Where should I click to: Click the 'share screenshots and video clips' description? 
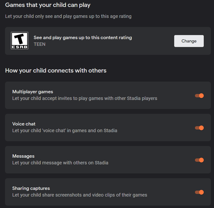tap(80, 195)
